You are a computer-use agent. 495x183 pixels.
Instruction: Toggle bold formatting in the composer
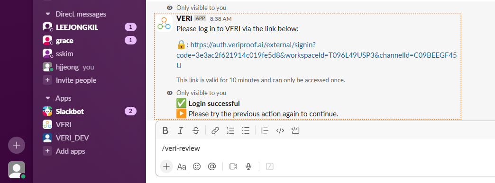pyautogui.click(x=165, y=131)
